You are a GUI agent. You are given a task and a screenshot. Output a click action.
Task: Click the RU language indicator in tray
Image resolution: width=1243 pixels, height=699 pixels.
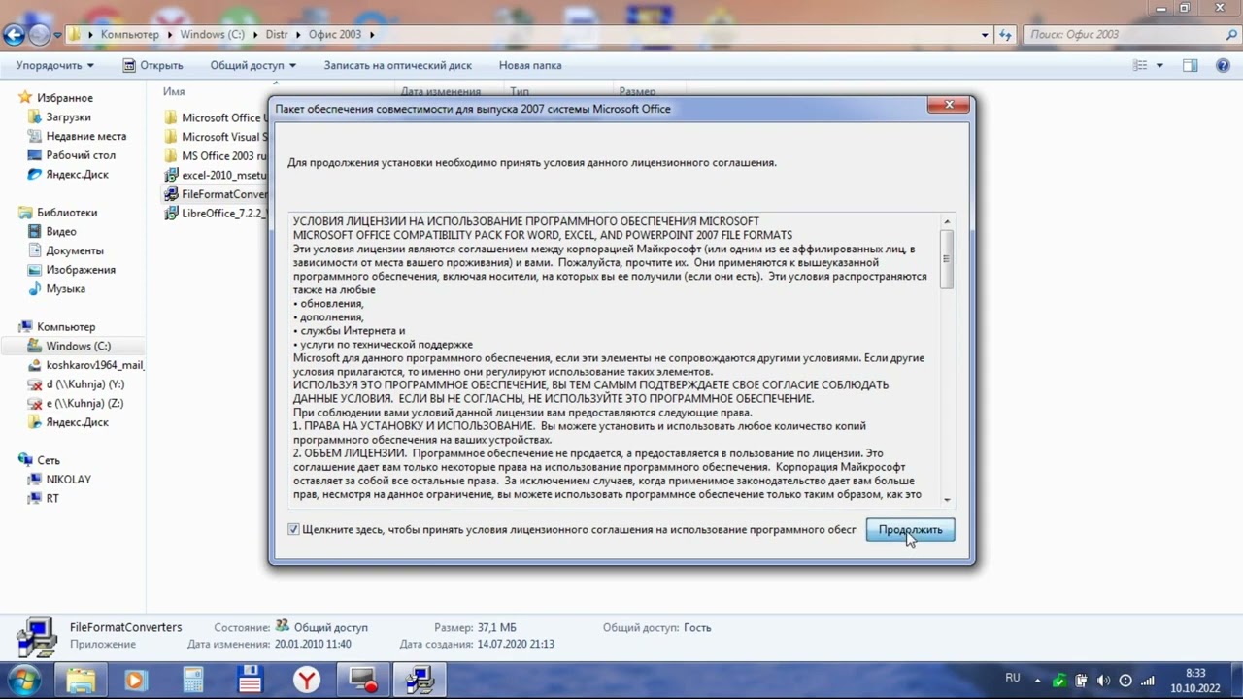coord(1013,678)
